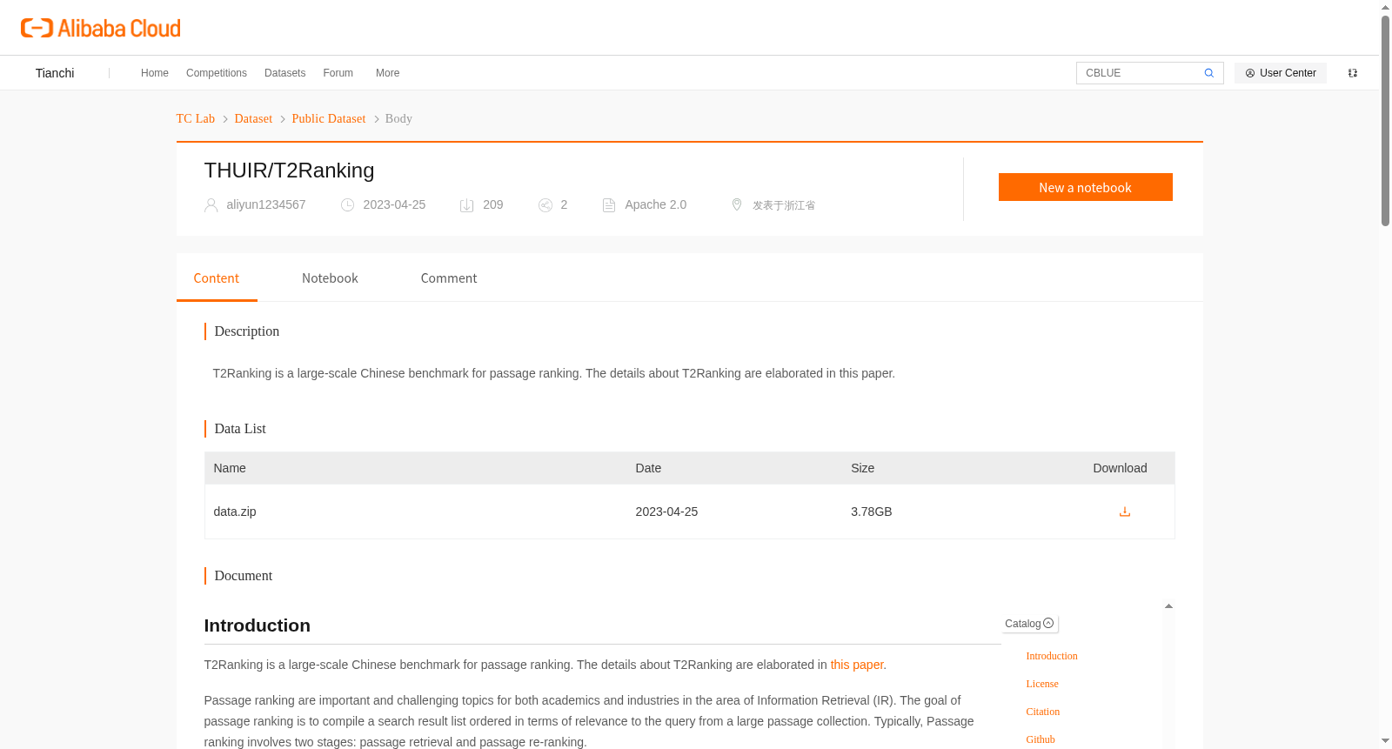Click the Body breadcrumb text
Screen dimensions: 1392x749
click(x=398, y=118)
